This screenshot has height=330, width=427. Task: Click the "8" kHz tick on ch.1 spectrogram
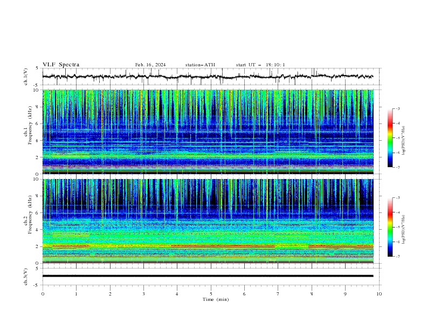(x=38, y=107)
